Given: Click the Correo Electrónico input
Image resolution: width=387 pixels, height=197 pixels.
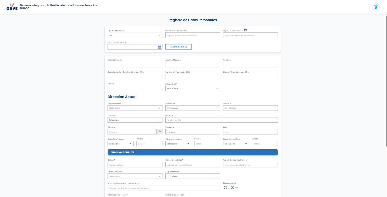Looking at the screenshot, I should [x=193, y=165].
